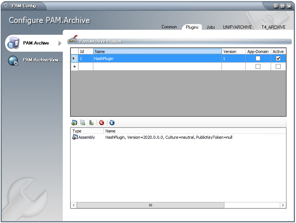Open the Common tab
Image resolution: width=296 pixels, height=223 pixels.
coord(169,27)
